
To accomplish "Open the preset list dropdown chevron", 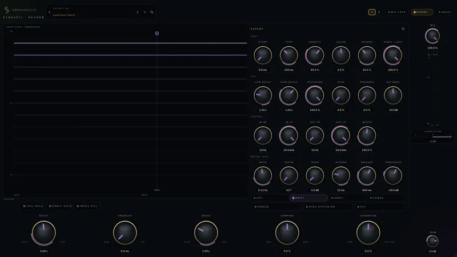I will (x=145, y=12).
